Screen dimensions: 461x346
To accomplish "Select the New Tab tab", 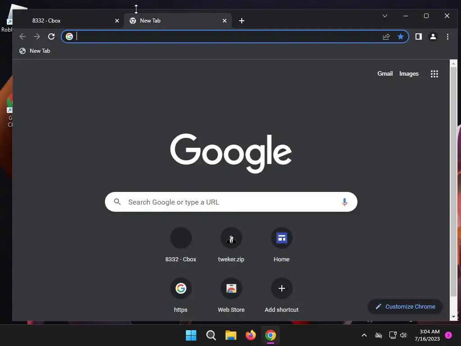I will point(178,21).
